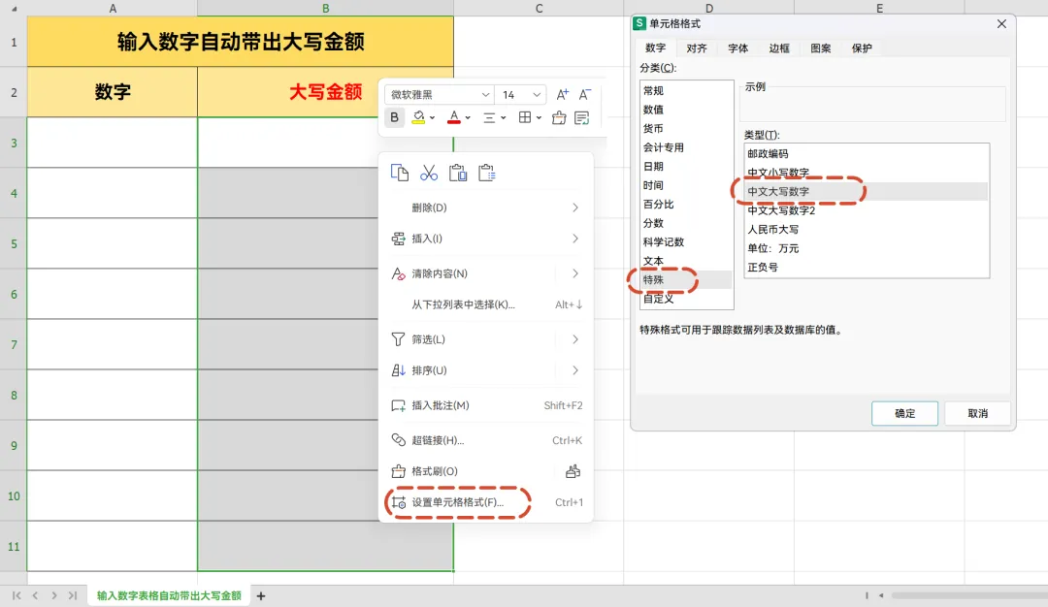Select 中文大写数字 in type list
The image size is (1048, 607).
[867, 192]
